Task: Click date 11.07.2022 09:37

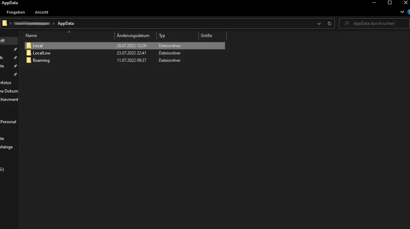Action: click(132, 60)
